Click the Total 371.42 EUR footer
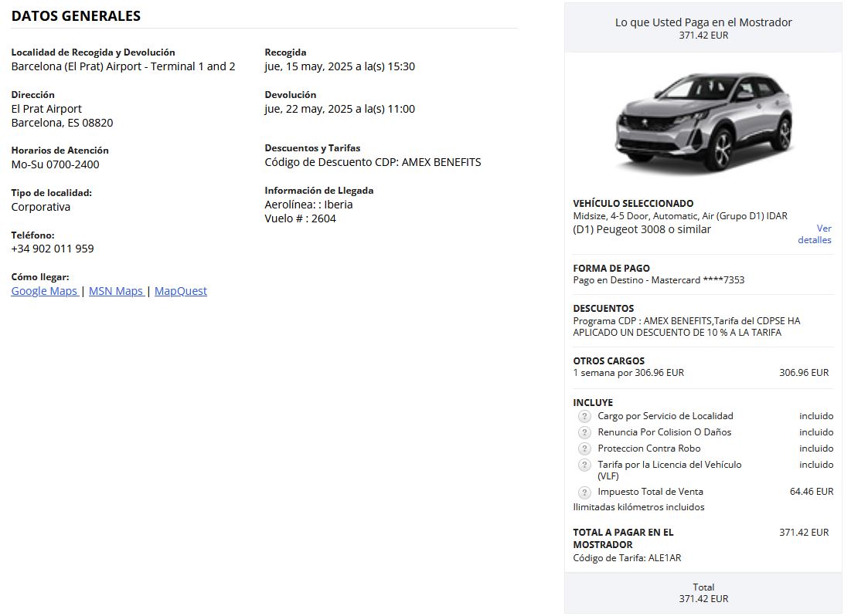This screenshot has width=868, height=616. click(703, 593)
